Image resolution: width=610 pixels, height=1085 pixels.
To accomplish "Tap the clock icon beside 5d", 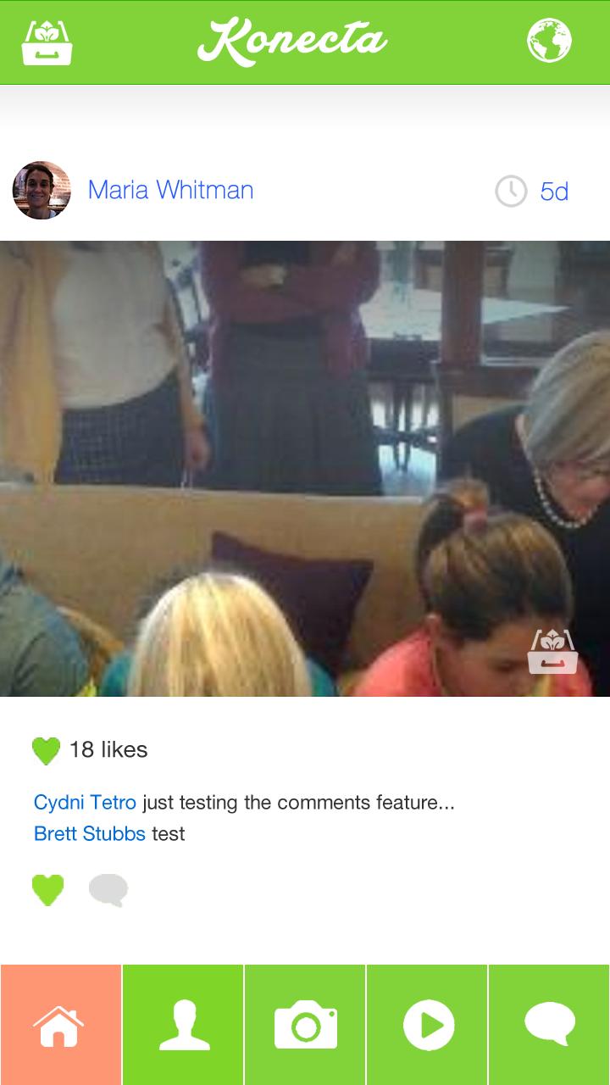I will [x=511, y=191].
